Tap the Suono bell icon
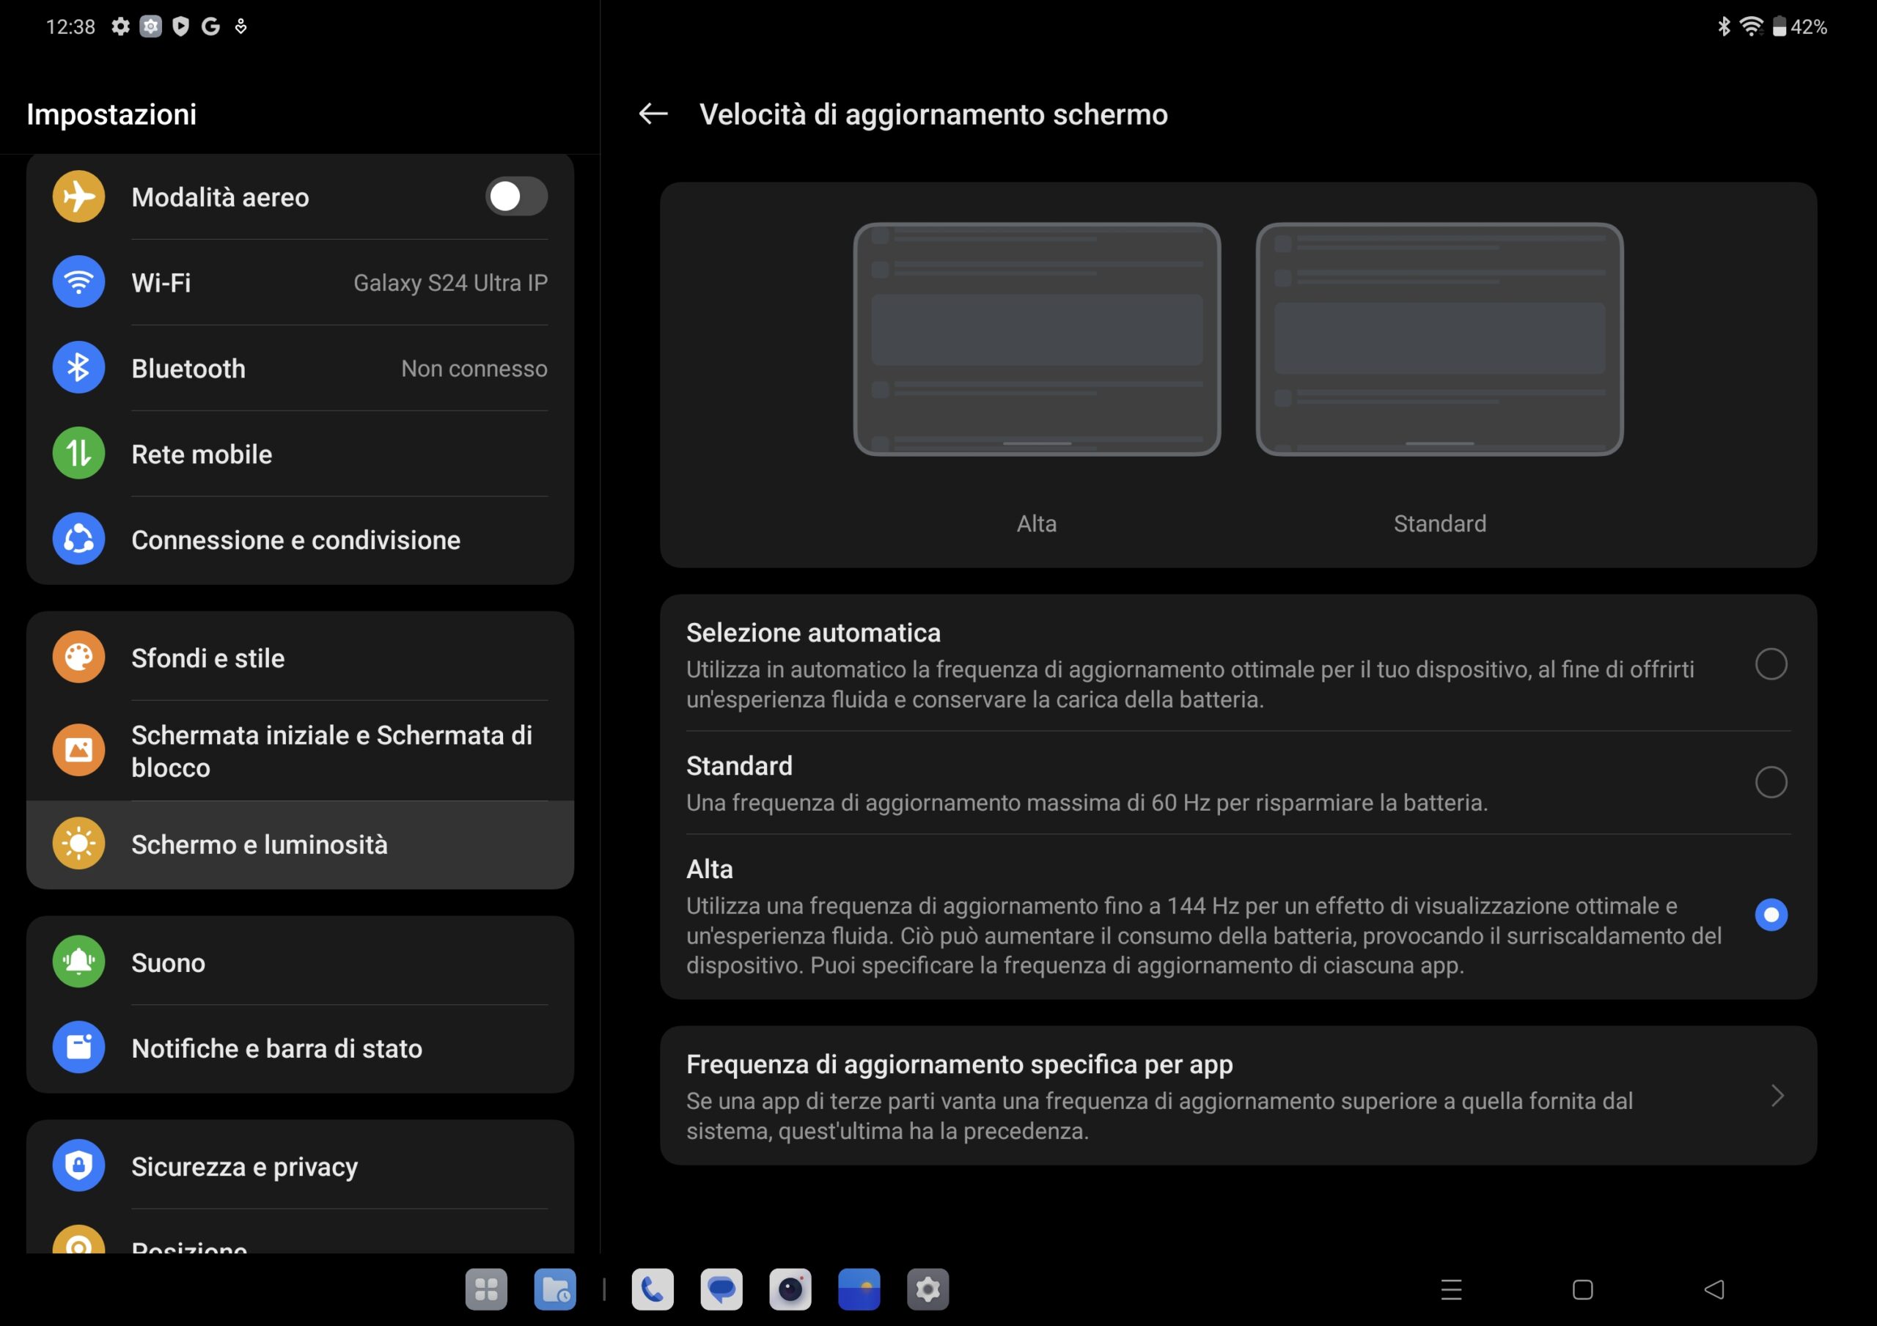The width and height of the screenshot is (1877, 1326). pos(78,962)
